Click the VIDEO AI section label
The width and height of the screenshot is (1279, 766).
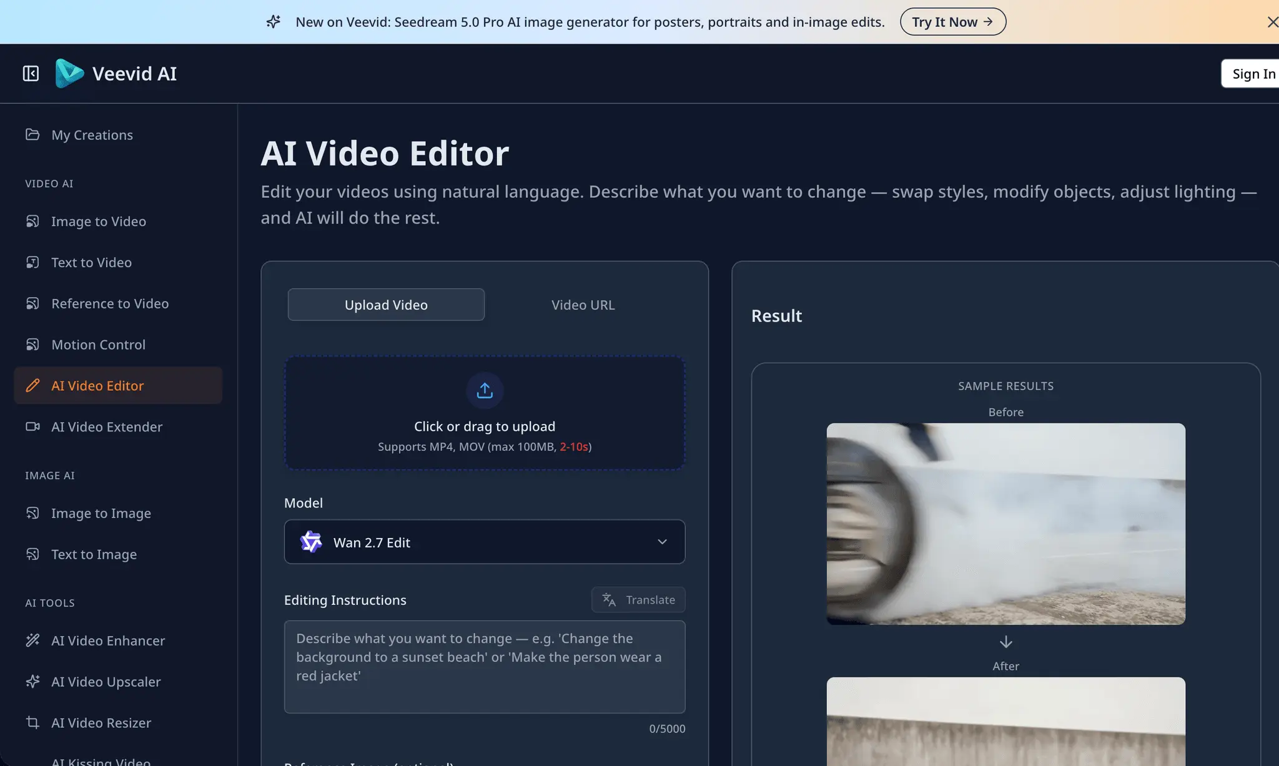pos(49,184)
